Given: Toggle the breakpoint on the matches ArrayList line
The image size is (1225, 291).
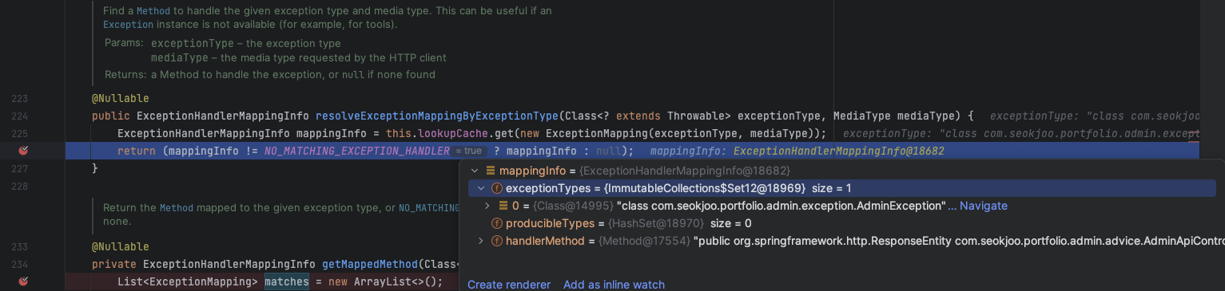Looking at the screenshot, I should click(x=23, y=281).
